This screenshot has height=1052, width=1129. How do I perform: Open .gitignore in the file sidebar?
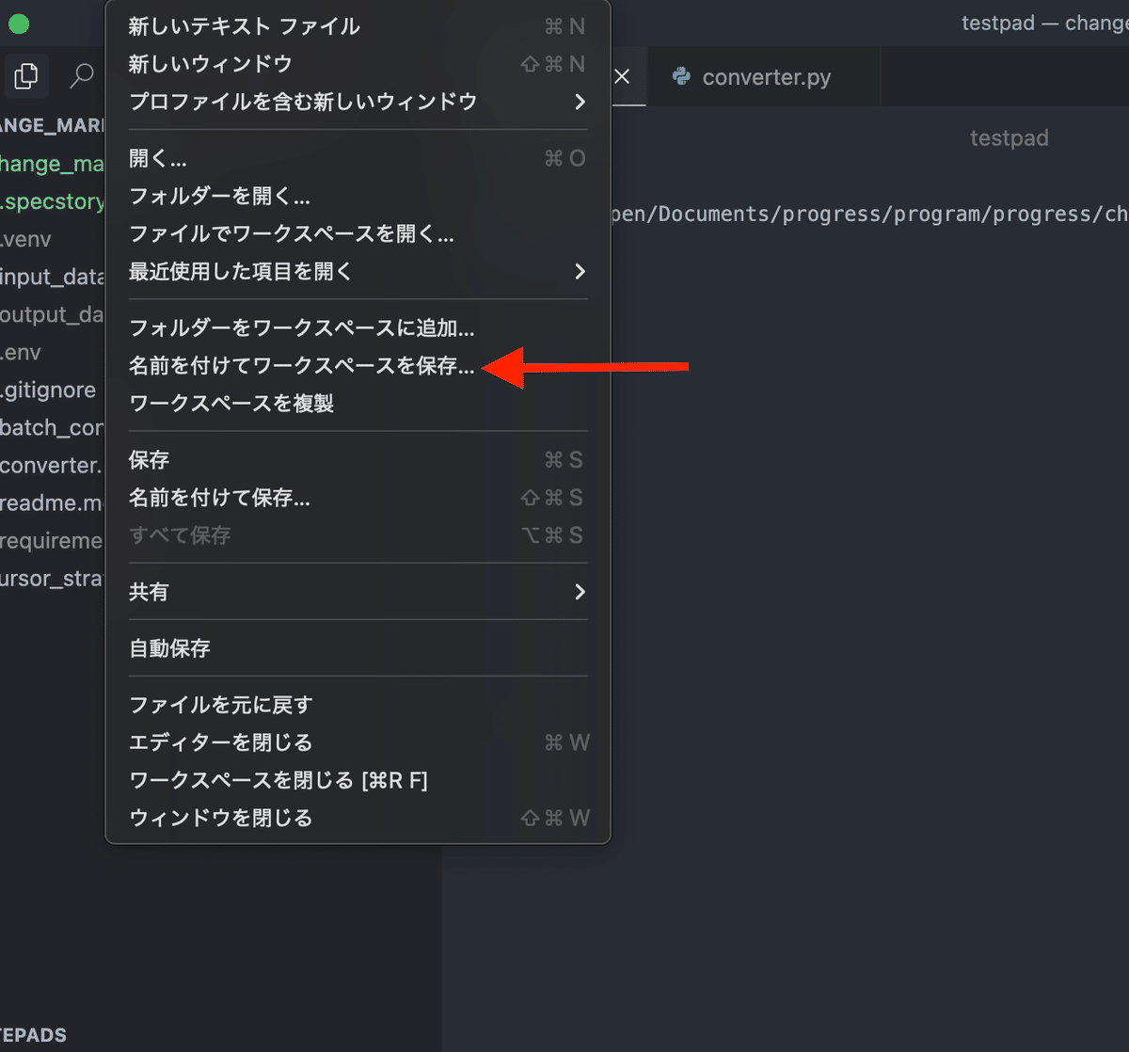point(47,390)
